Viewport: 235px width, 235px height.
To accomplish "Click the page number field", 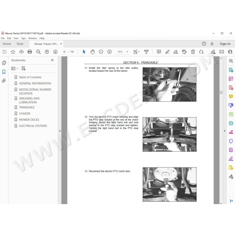I will pyautogui.click(x=64, y=52).
